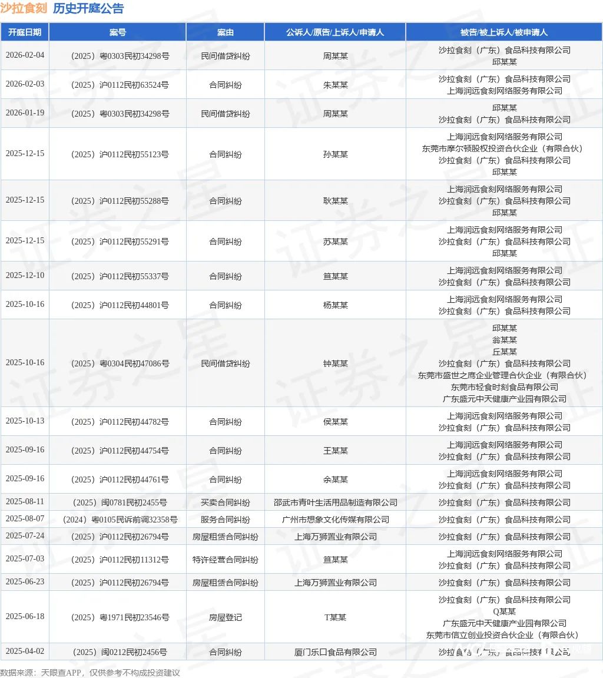Click 广州市想象文化传媒有限公司
Viewport: 603px width, 678px height.
335,520
